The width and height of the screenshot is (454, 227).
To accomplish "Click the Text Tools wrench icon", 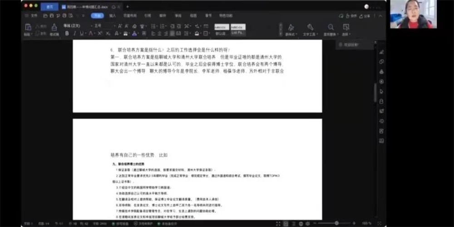I will click(311, 28).
